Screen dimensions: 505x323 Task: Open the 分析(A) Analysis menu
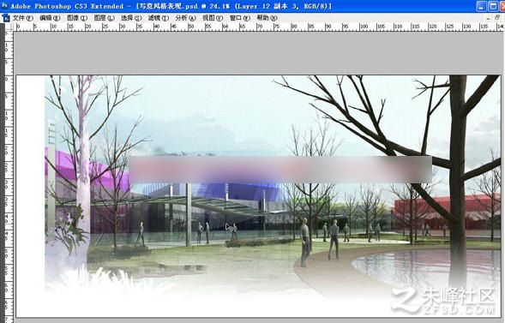click(x=185, y=18)
